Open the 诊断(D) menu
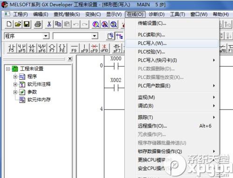The image size is (233, 178). (x=157, y=14)
